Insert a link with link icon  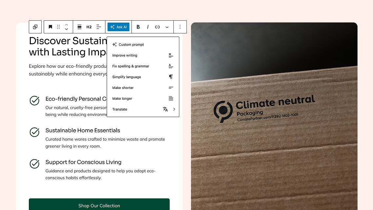(157, 27)
